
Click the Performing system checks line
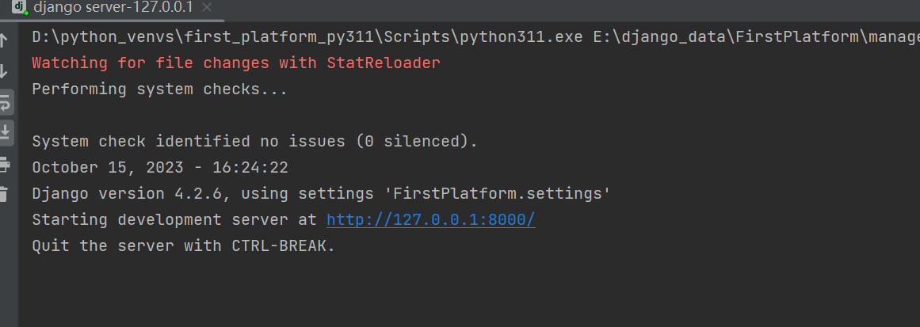coord(159,89)
